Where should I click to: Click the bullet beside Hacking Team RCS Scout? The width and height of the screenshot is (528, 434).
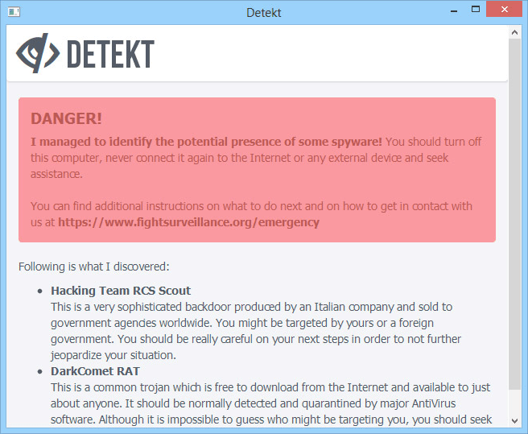coord(40,291)
